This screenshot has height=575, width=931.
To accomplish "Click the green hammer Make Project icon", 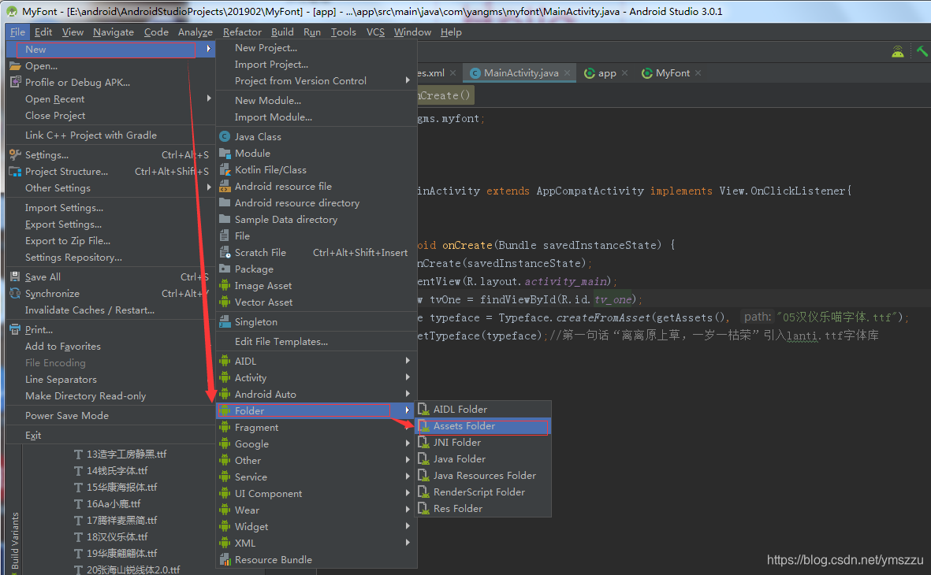I will (922, 52).
